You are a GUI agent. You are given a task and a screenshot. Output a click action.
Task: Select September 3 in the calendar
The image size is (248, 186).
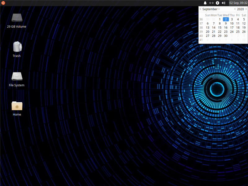(x=232, y=19)
